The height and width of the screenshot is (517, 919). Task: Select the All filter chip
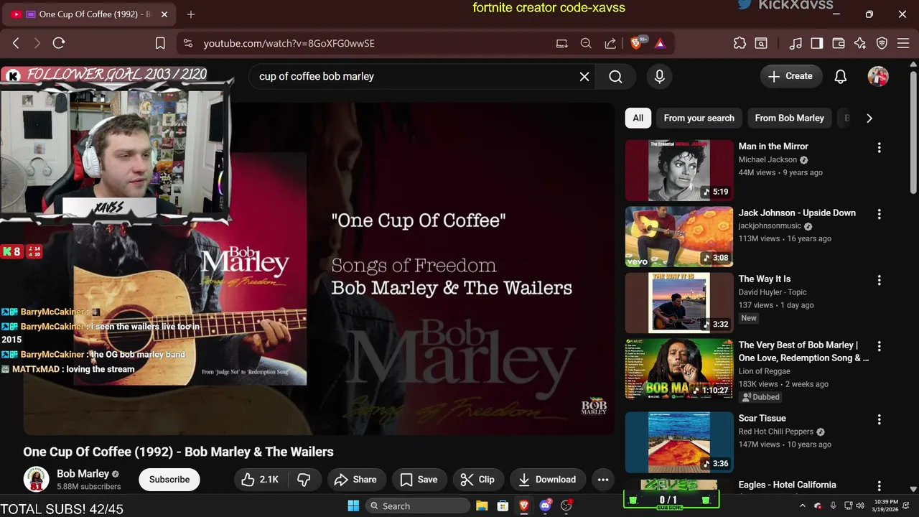(x=638, y=118)
